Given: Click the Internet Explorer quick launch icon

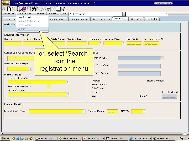Looking at the screenshot, I should point(18,139).
